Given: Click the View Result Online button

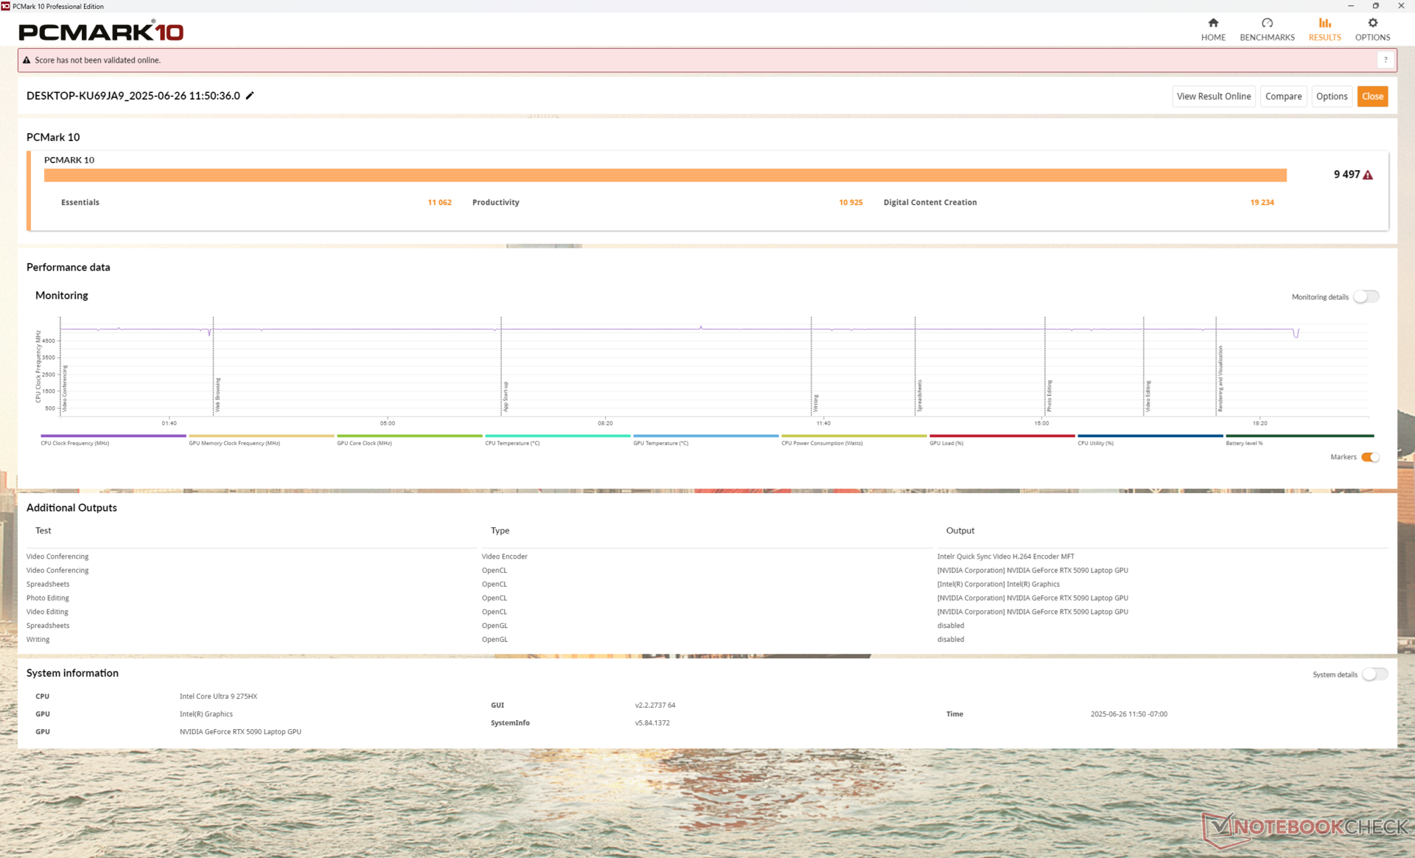Looking at the screenshot, I should 1213,97.
